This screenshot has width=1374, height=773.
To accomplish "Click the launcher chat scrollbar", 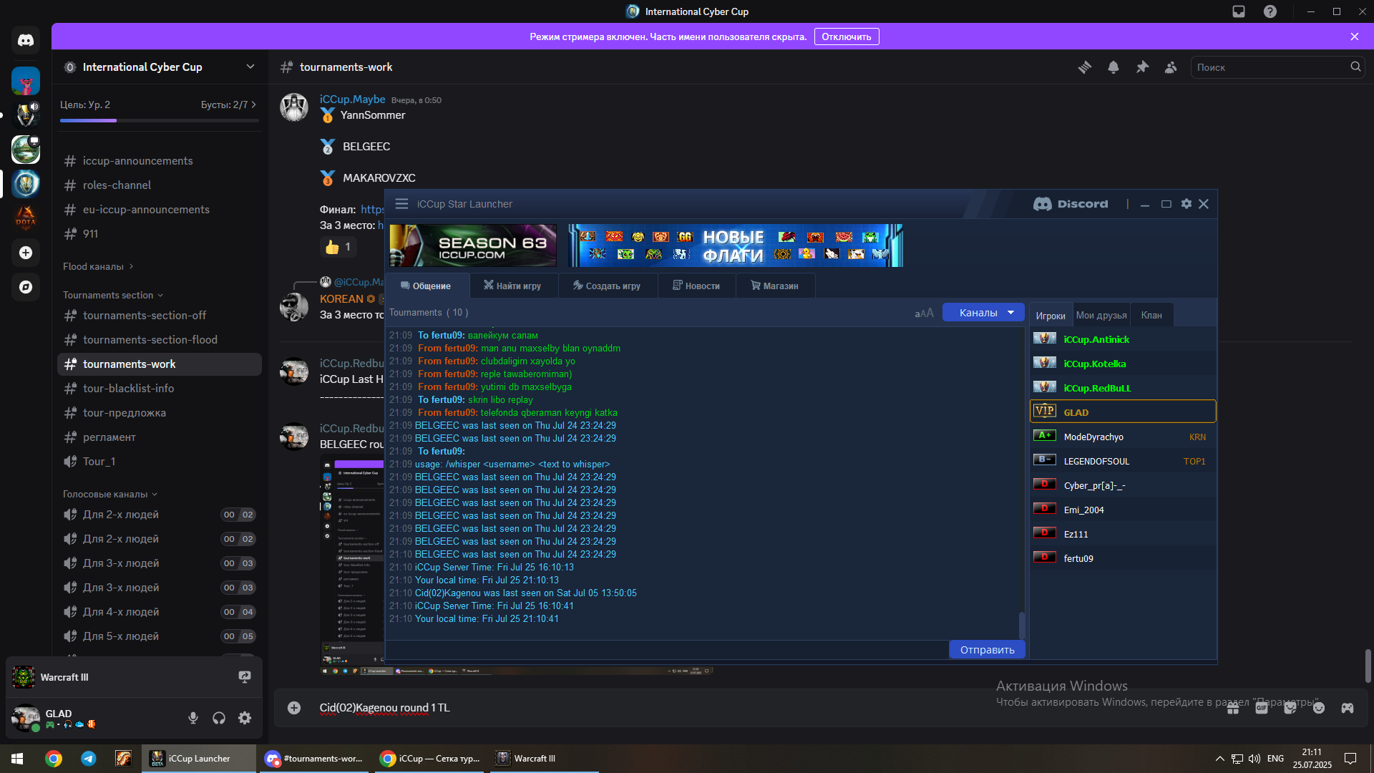I will coord(1022,625).
